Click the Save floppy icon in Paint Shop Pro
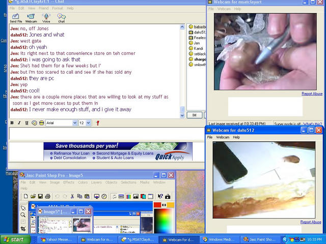 (40, 196)
